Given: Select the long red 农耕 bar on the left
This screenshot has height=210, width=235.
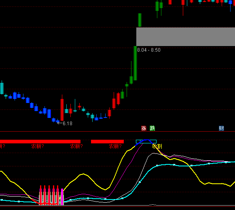Looking at the screenshot, I should click(40, 141).
